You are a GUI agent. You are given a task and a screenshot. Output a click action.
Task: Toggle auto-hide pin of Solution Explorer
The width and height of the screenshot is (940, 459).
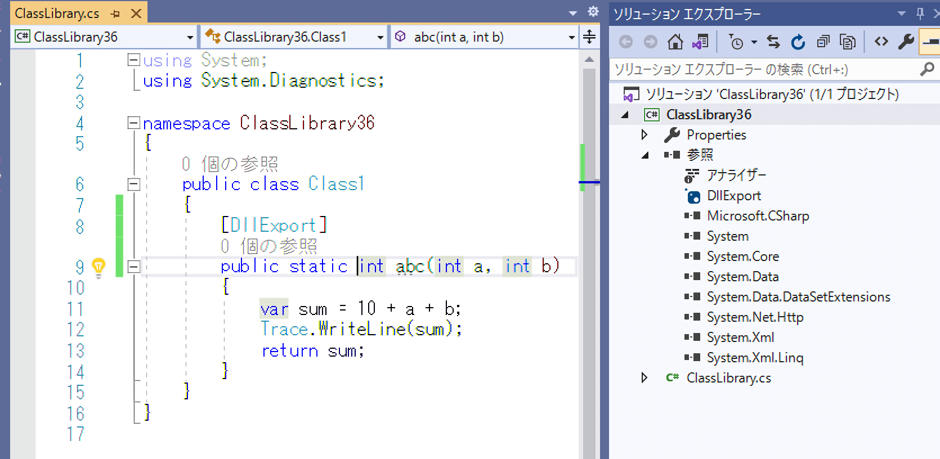tap(920, 13)
